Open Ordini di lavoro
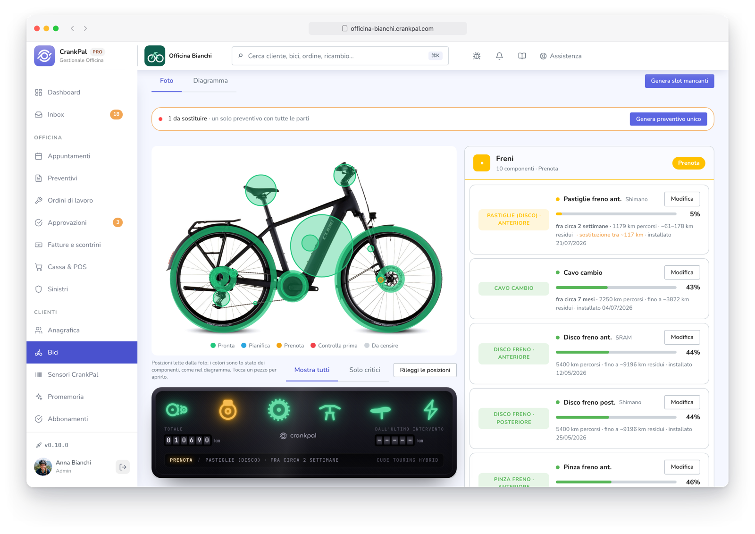The width and height of the screenshot is (755, 534). pos(82,200)
